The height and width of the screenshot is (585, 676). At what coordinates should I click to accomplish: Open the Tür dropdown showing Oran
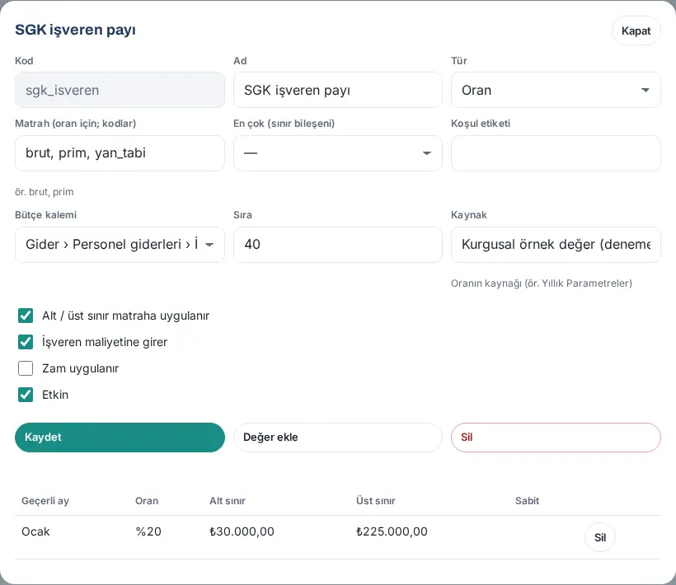coord(556,90)
